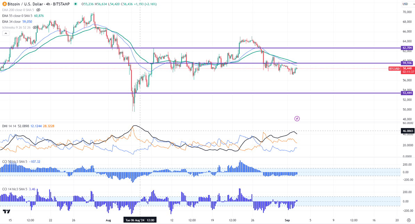Click the +1,193 (+2.16%) change value

pyautogui.click(x=146, y=4)
